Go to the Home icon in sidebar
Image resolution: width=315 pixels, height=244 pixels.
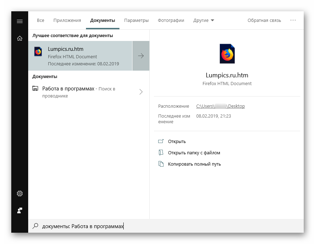click(x=20, y=38)
